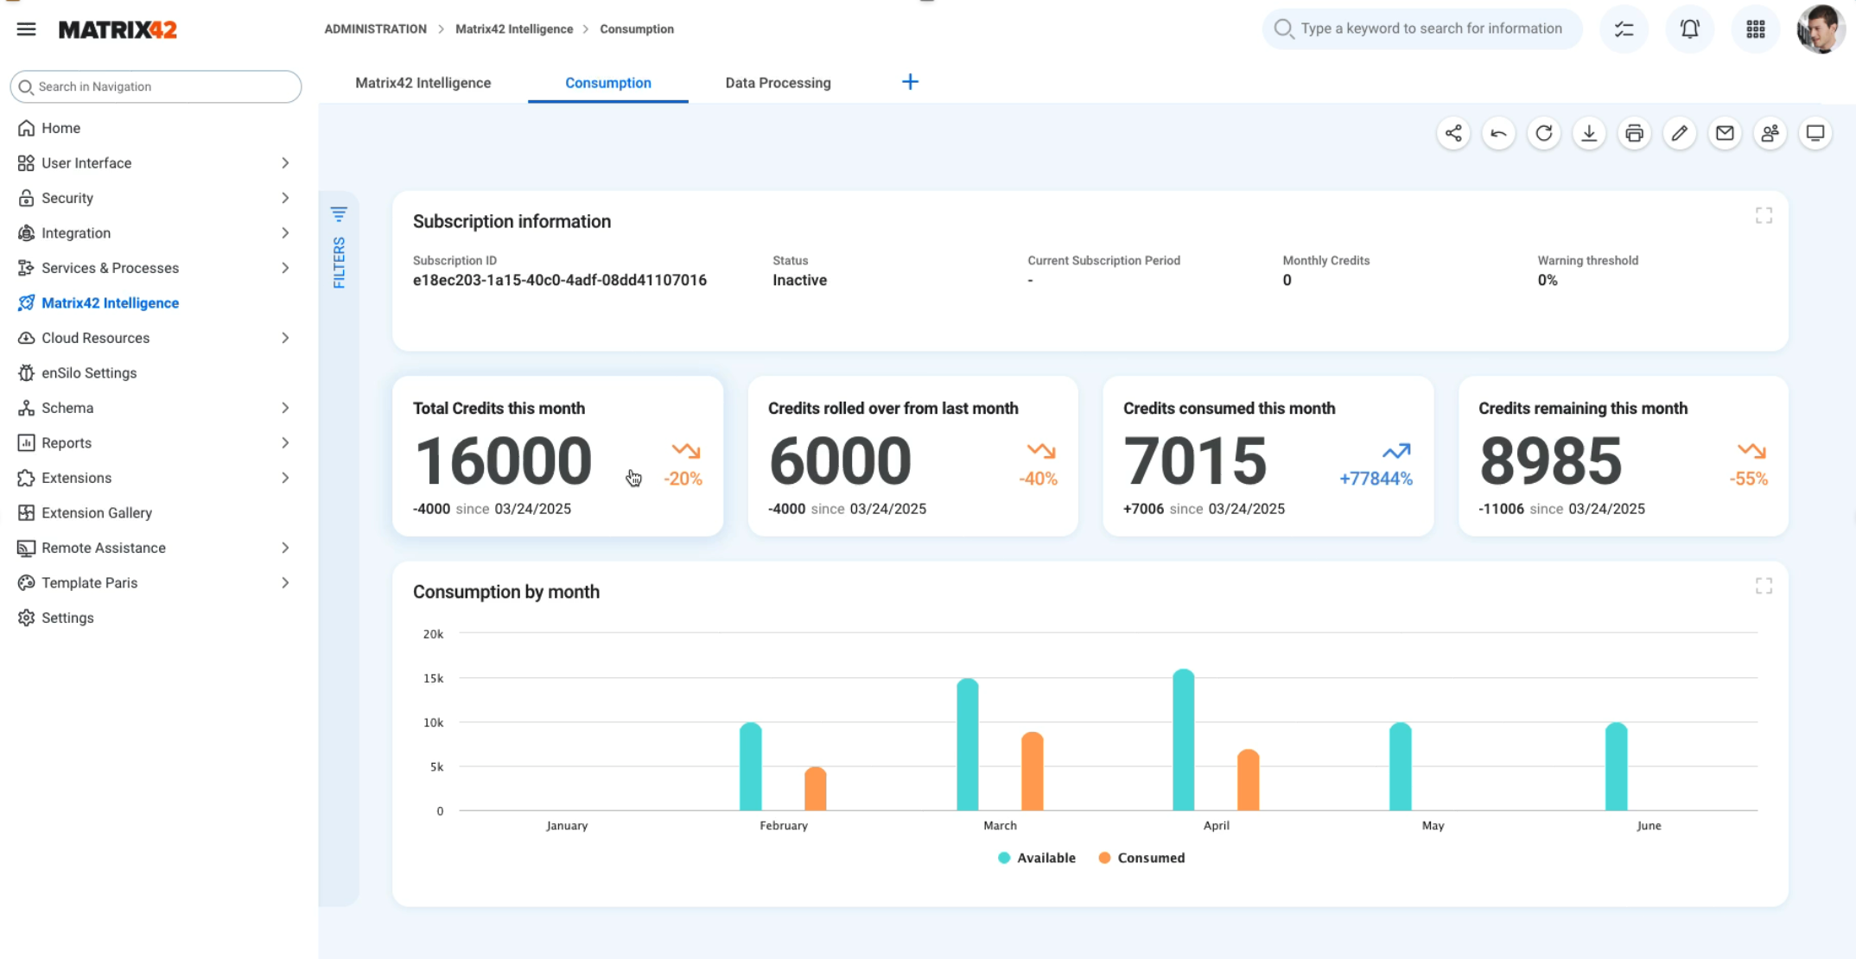Screen dimensions: 1856x959
Task: Click the Home icon in navigation
Action: coord(27,128)
